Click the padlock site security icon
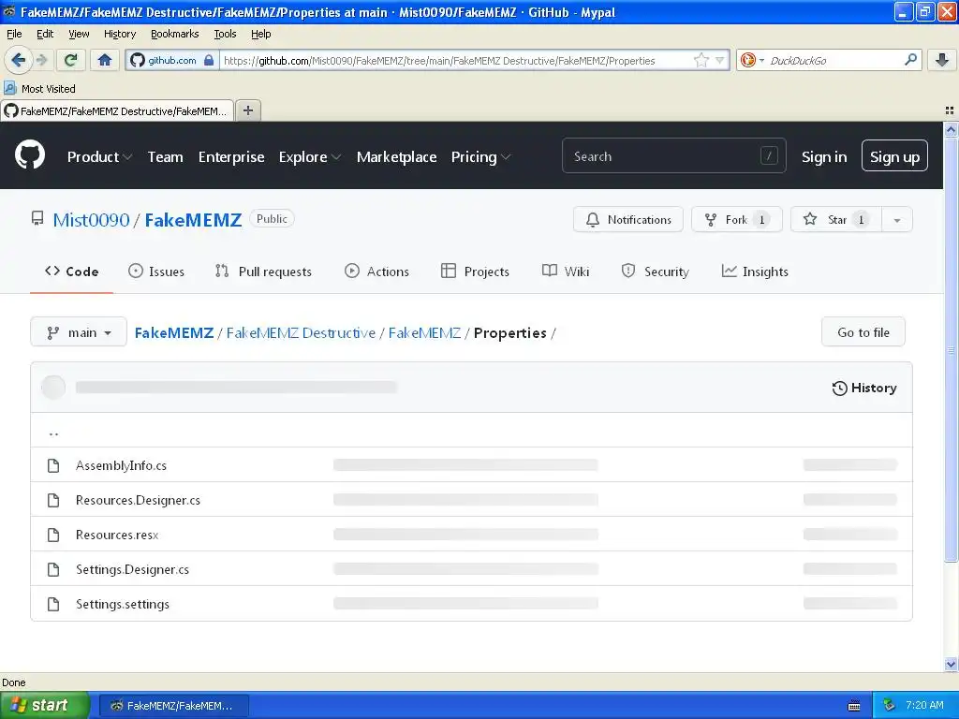The height and width of the screenshot is (719, 959). pos(209,60)
